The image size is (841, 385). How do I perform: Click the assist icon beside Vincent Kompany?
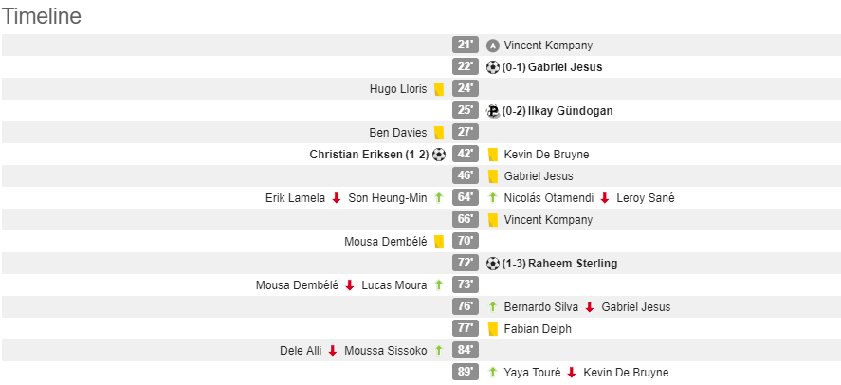point(492,45)
